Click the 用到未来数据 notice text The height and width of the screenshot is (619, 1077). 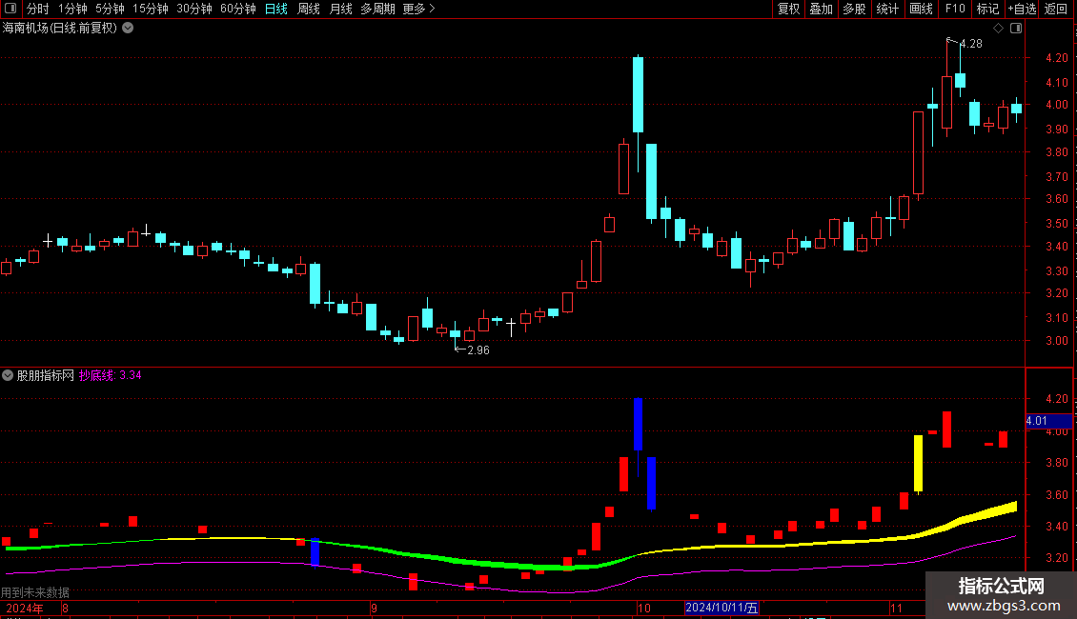[x=35, y=592]
